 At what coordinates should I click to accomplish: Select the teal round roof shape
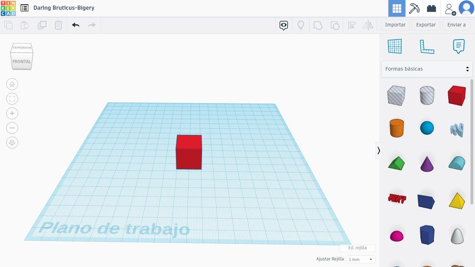457,163
